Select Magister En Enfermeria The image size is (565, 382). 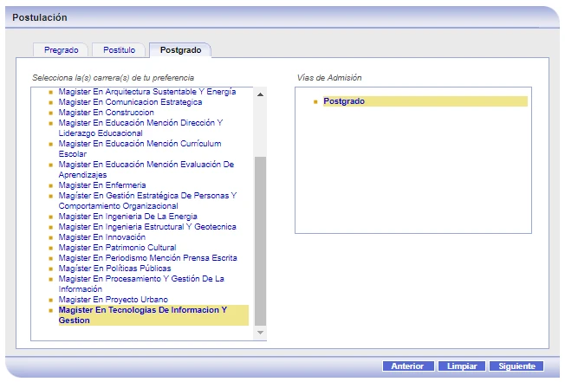(x=102, y=185)
